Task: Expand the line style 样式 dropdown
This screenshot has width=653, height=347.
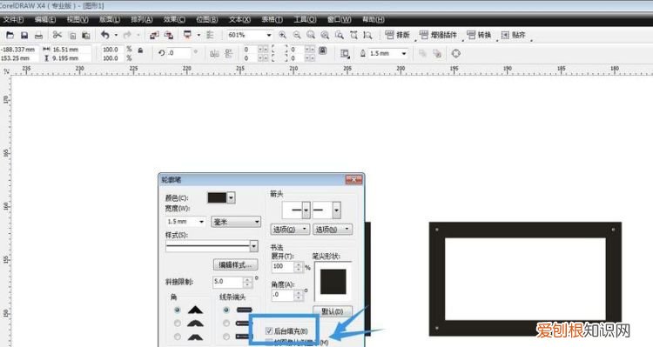Action: pyautogui.click(x=253, y=246)
